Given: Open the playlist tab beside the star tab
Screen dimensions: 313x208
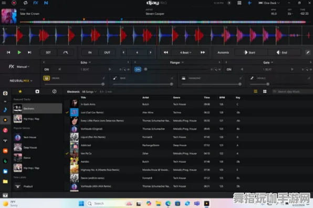Looking at the screenshot, I should (x=37, y=91).
